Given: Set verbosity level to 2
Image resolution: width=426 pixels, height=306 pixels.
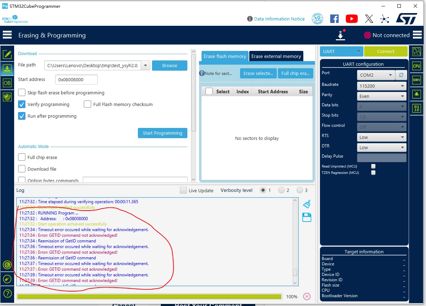Looking at the screenshot, I should tap(281, 190).
